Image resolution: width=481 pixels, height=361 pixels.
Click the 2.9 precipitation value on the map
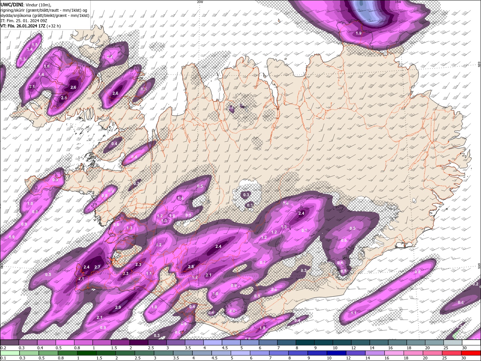[x=118, y=307]
